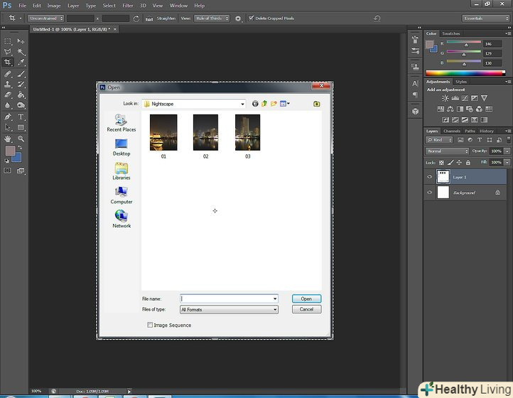Add a Brightness/Contrast adjustment
This screenshot has width=513, height=398.
pyautogui.click(x=445, y=98)
